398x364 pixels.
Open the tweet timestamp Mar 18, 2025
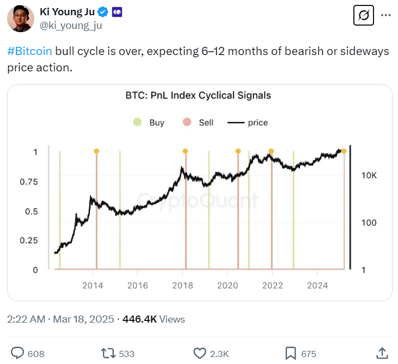83,319
